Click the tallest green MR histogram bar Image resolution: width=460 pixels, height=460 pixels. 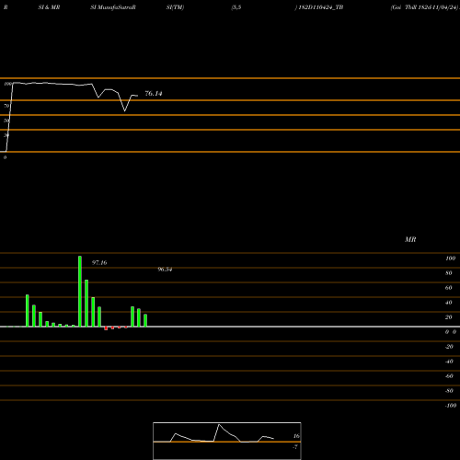coord(80,291)
